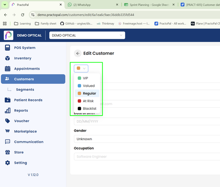This screenshot has height=187, width=220.
Task: Select the Blacklist segment option
Action: coord(87,108)
